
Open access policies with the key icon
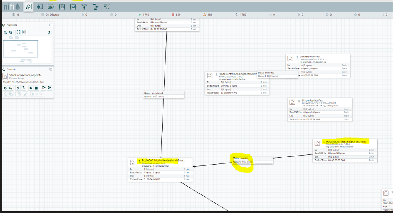[11, 88]
